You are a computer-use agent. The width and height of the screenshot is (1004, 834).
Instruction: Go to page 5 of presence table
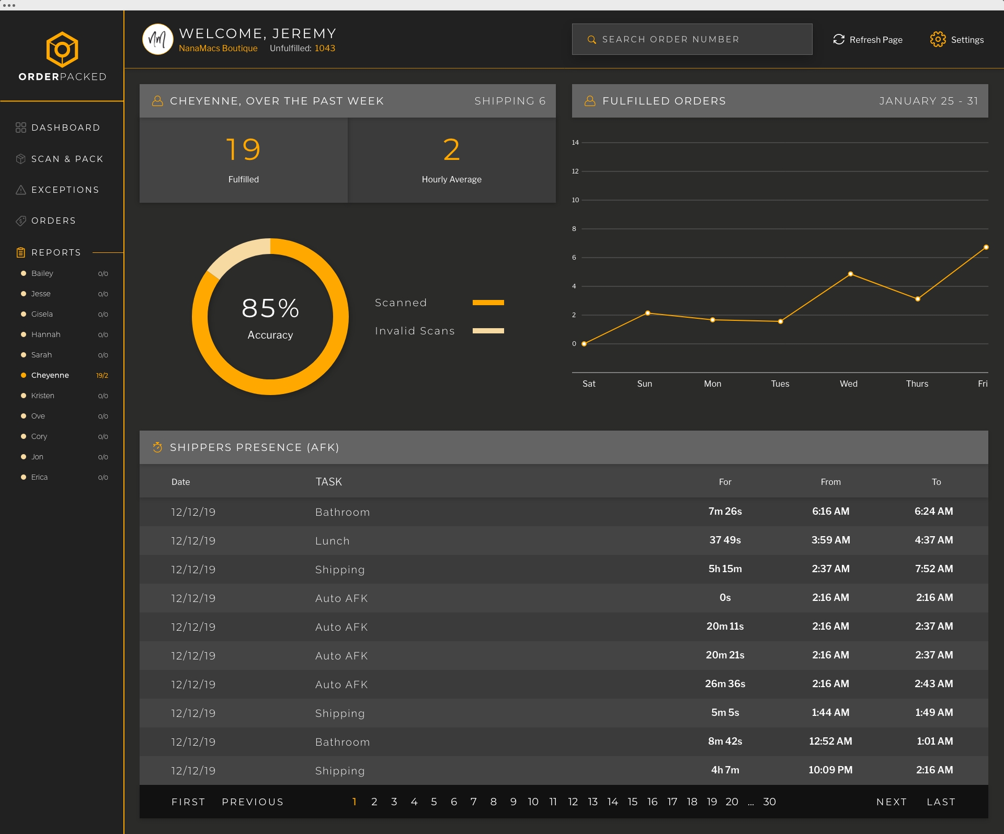[x=433, y=802]
